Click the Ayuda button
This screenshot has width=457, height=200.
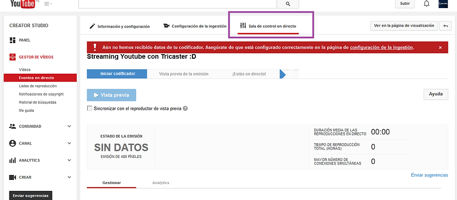point(436,94)
